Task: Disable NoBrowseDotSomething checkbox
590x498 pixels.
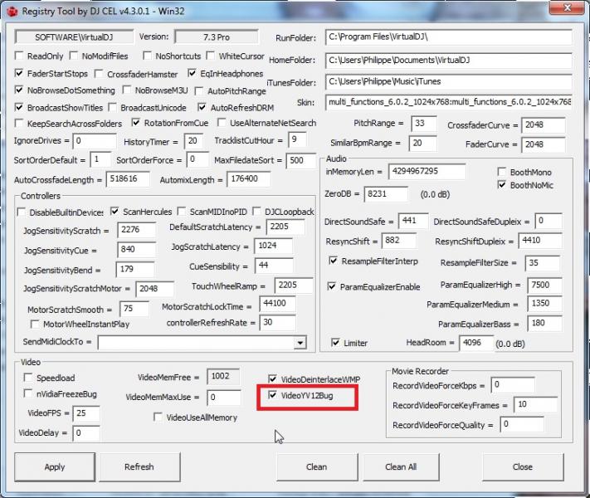Action: pos(19,90)
